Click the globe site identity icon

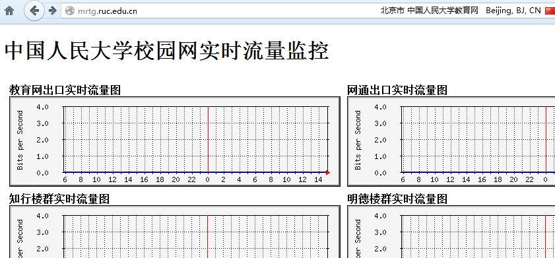pos(70,11)
